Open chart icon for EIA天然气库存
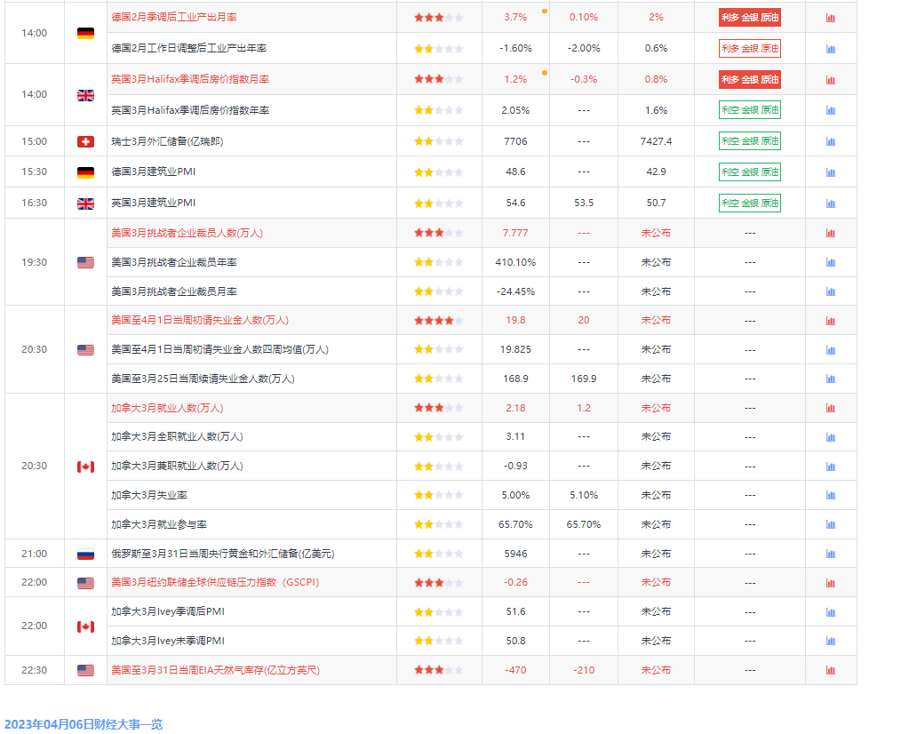The image size is (901, 734). [x=830, y=670]
